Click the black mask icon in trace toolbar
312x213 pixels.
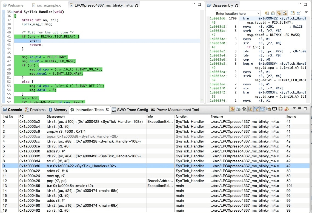pyautogui.click(x=274, y=109)
